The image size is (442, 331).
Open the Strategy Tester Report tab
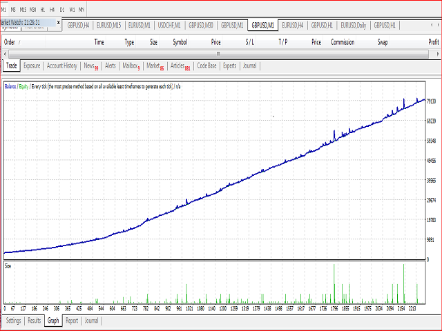pyautogui.click(x=72, y=321)
